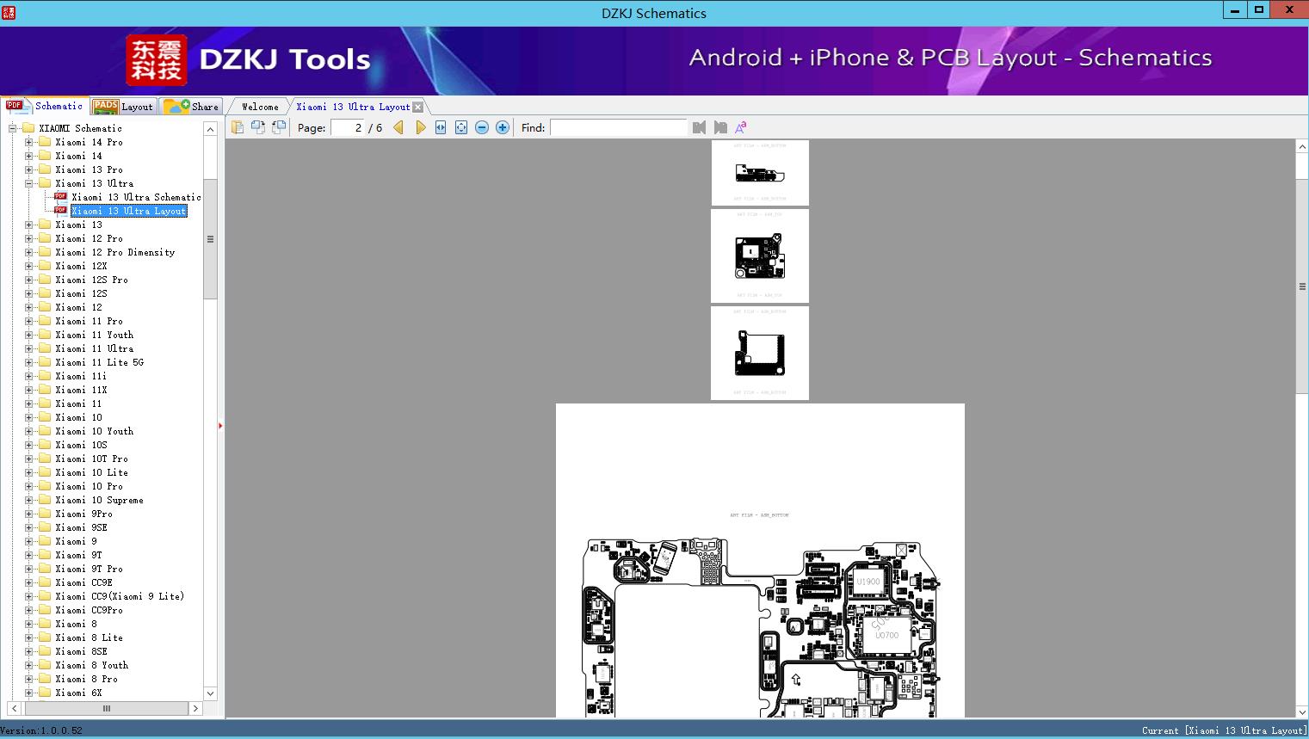Zoom out with the minus icon
Image resolution: width=1309 pixels, height=739 pixels.
pyautogui.click(x=482, y=127)
